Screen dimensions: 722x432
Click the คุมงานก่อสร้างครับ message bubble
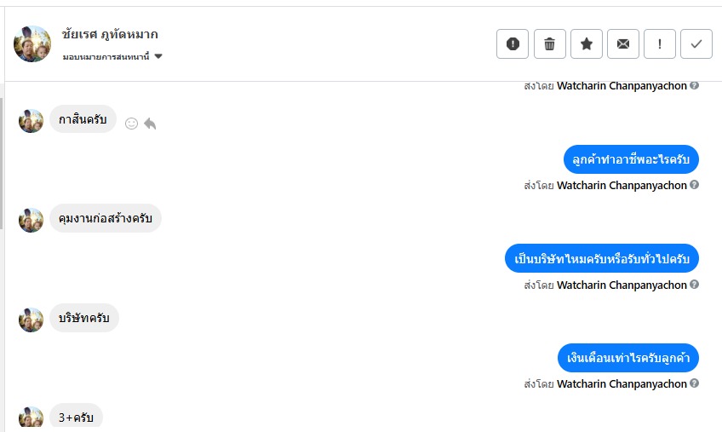click(x=106, y=219)
